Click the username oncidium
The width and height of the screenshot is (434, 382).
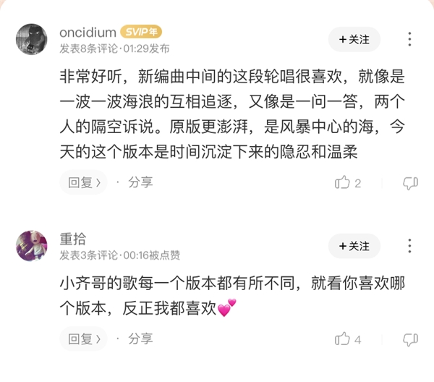[x=87, y=33]
